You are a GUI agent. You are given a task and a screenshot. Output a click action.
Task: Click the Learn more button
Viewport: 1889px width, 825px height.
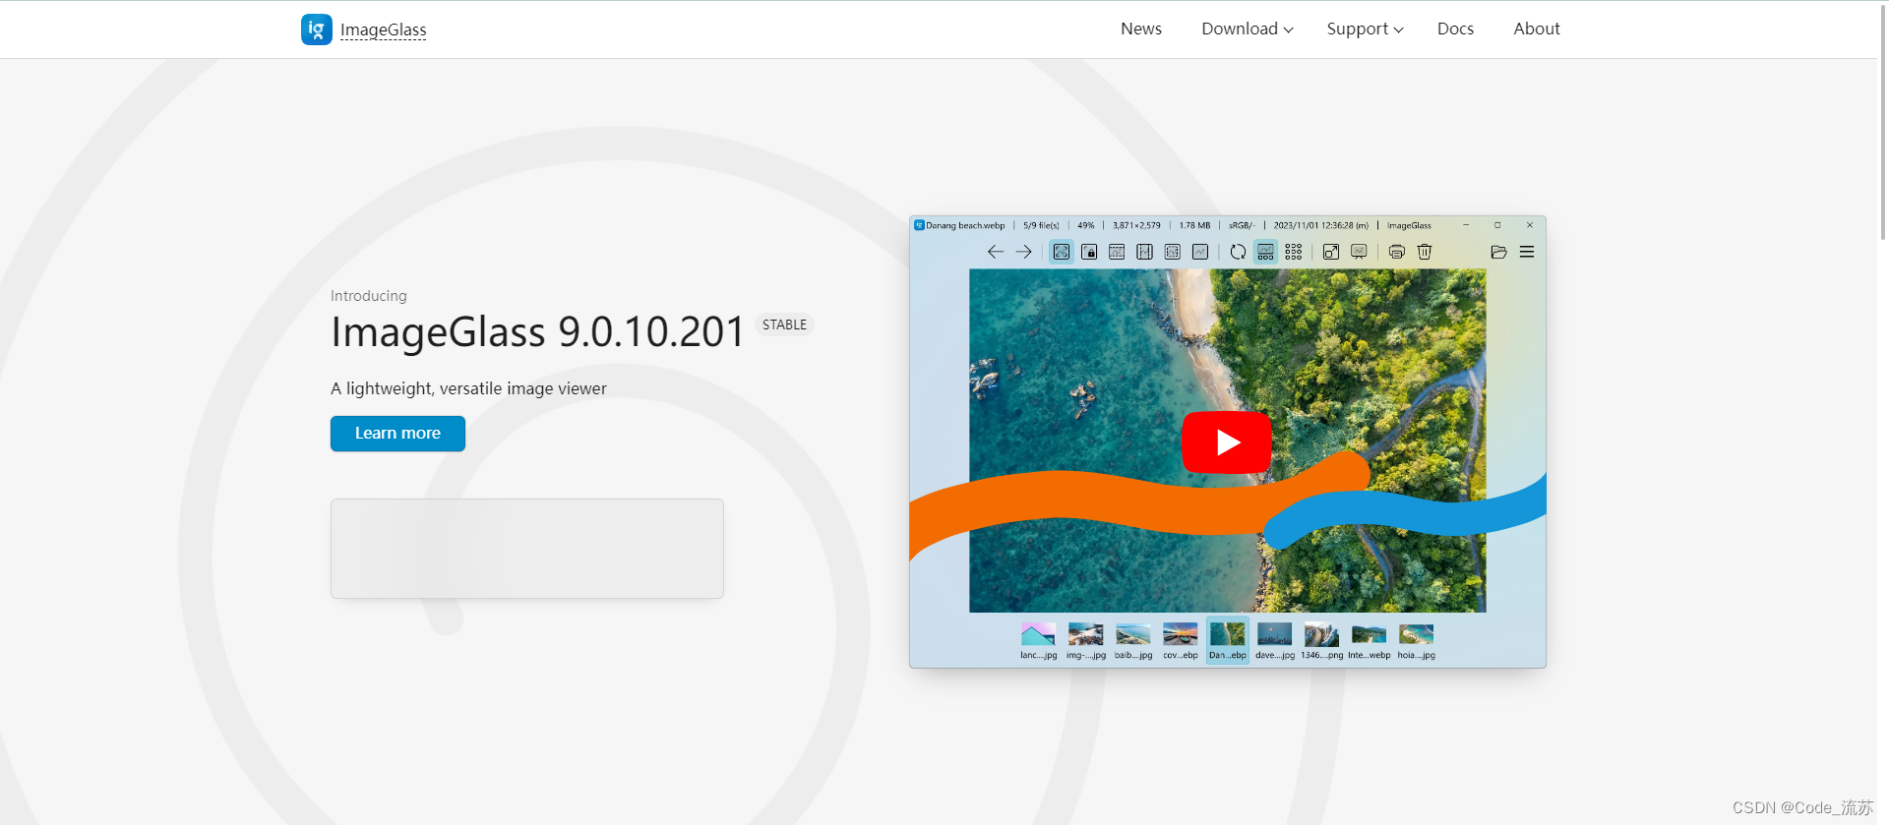click(x=397, y=434)
